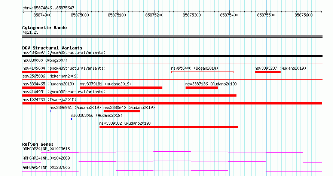Click the nsv4109604 variant label
Screen dimensions: 333x176
click(x=64, y=68)
